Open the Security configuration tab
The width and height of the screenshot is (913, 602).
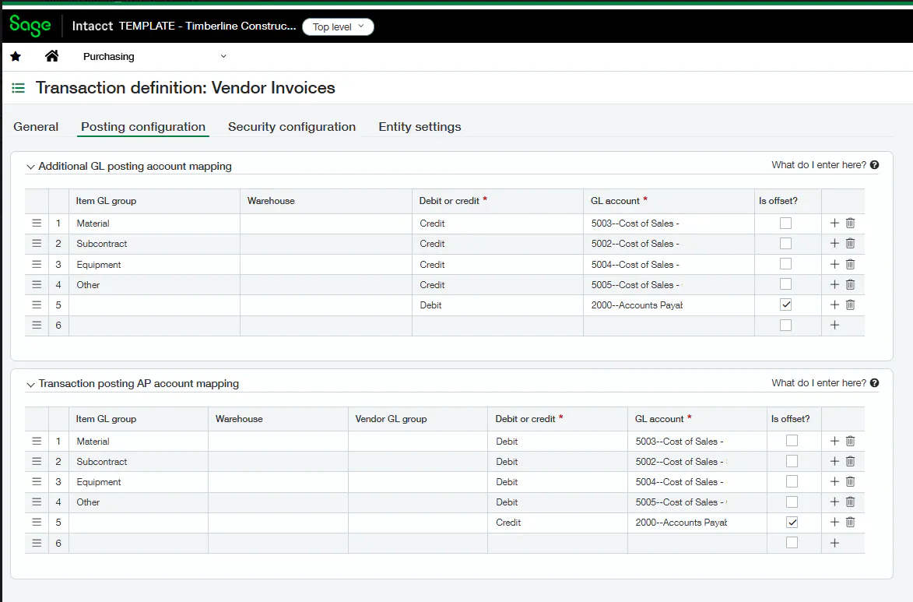point(292,126)
